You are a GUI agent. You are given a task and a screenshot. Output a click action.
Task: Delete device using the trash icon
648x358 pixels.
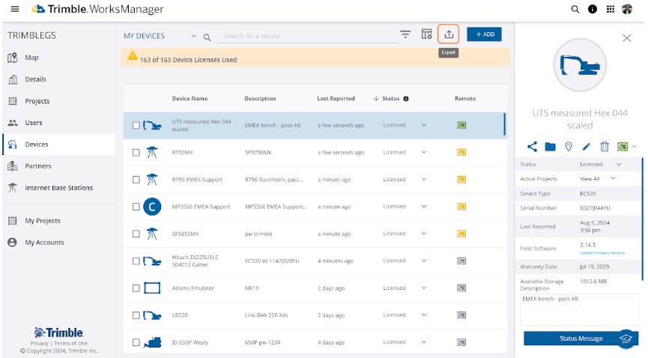[x=605, y=147]
